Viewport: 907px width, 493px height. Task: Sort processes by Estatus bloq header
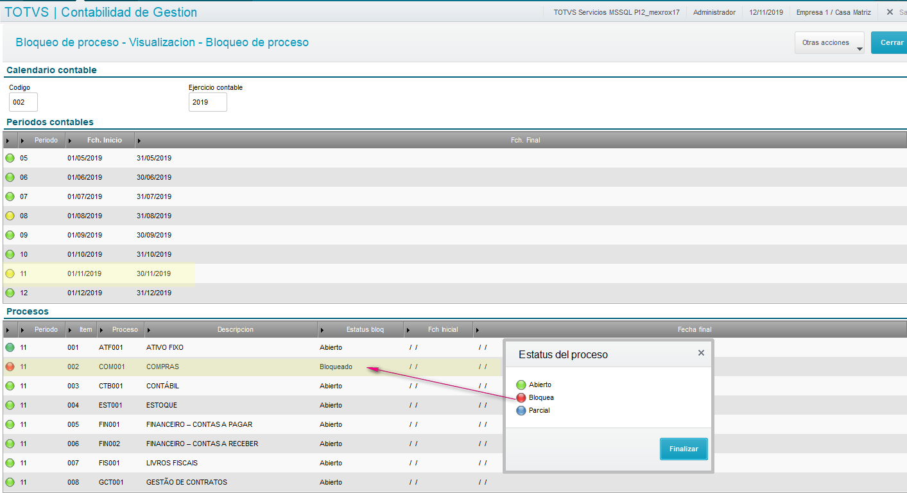(361, 329)
